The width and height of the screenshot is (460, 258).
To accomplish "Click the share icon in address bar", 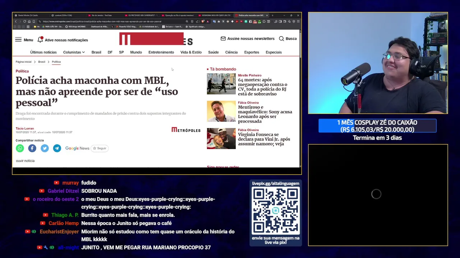I will point(197,21).
